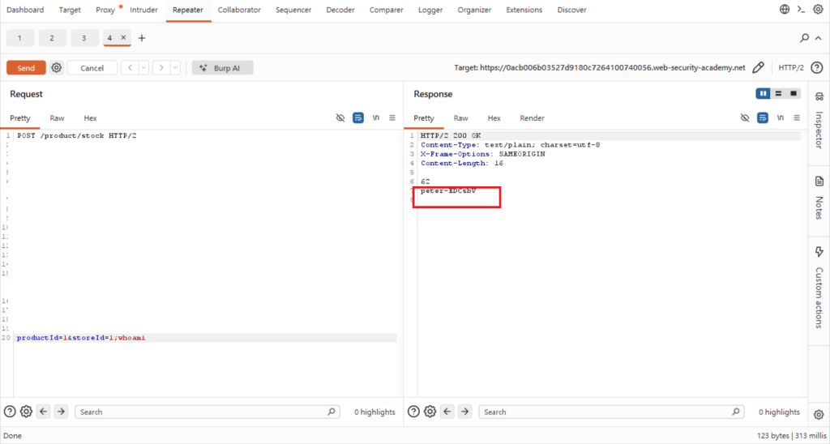Image resolution: width=830 pixels, height=444 pixels.
Task: Jump to the next Response search match
Action: point(464,412)
